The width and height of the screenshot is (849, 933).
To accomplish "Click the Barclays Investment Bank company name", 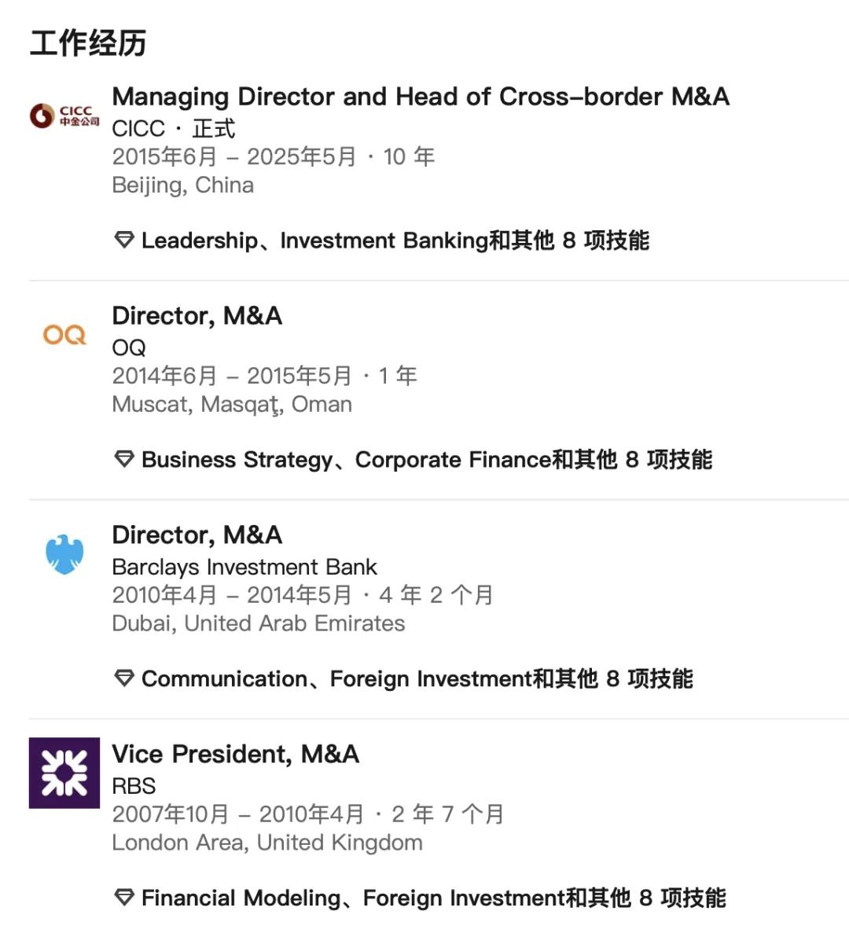I will (x=244, y=567).
